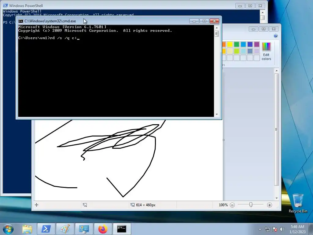Click the 100% zoom level text

pos(223,205)
